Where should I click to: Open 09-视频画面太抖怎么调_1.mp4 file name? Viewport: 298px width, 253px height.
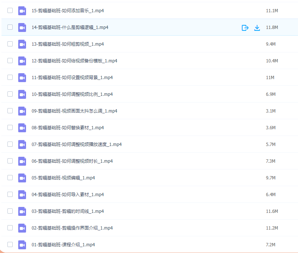tap(74, 111)
